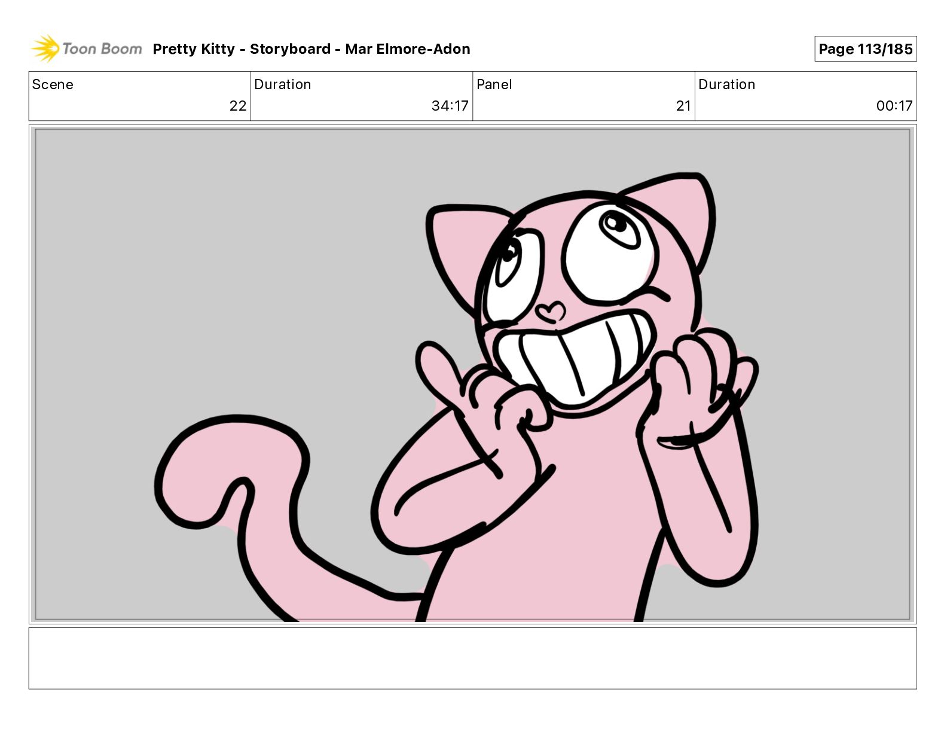Click the Panel label
The height and width of the screenshot is (732, 947).
[x=494, y=84]
